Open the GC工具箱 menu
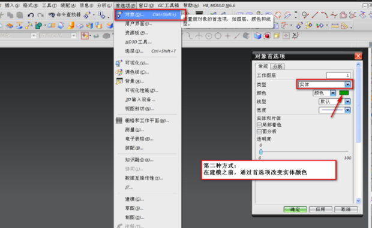Screen dimensions: 372x228 [x=169, y=5]
